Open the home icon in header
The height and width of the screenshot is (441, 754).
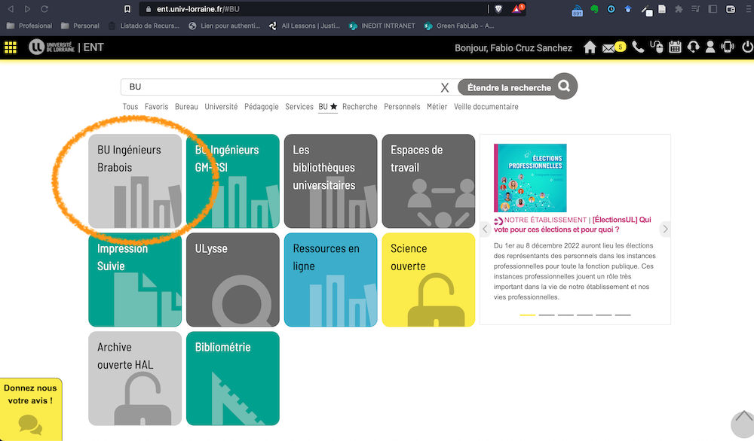click(x=590, y=47)
